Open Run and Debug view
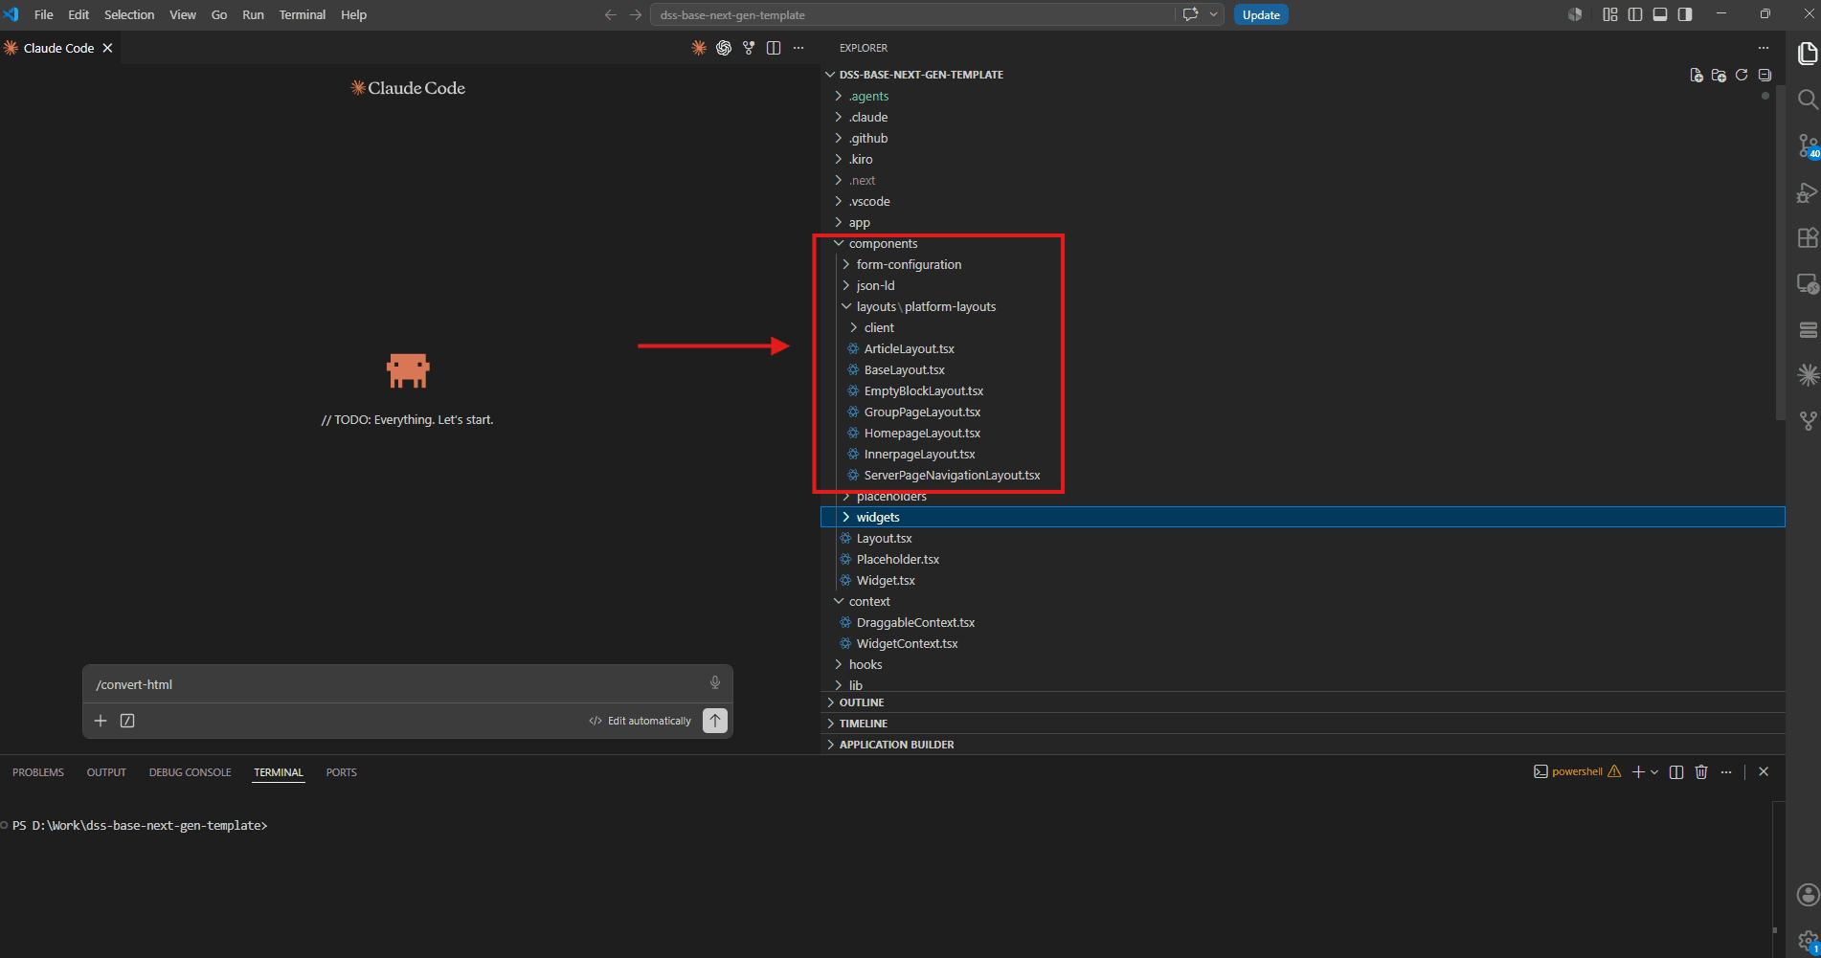This screenshot has width=1821, height=958. click(x=1808, y=192)
